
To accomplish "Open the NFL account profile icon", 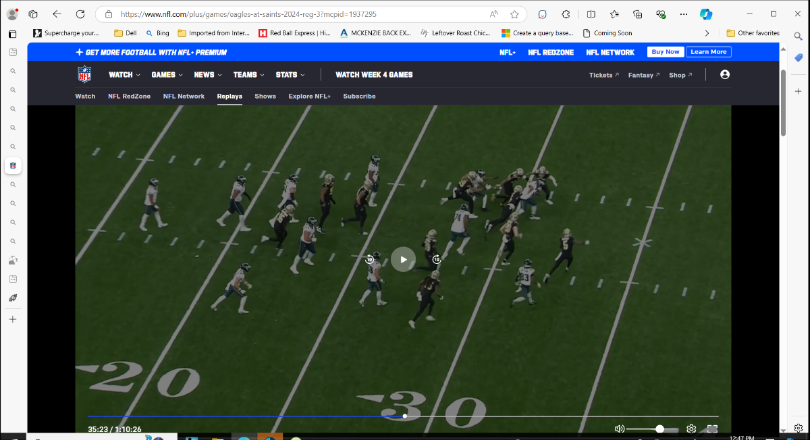I will (725, 75).
